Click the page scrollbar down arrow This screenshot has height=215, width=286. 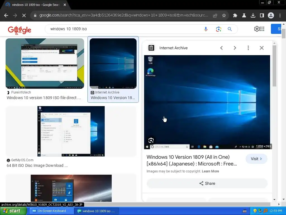(x=283, y=199)
